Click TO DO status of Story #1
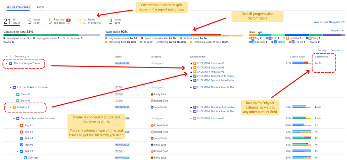The height and width of the screenshot is (160, 347). (119, 94)
